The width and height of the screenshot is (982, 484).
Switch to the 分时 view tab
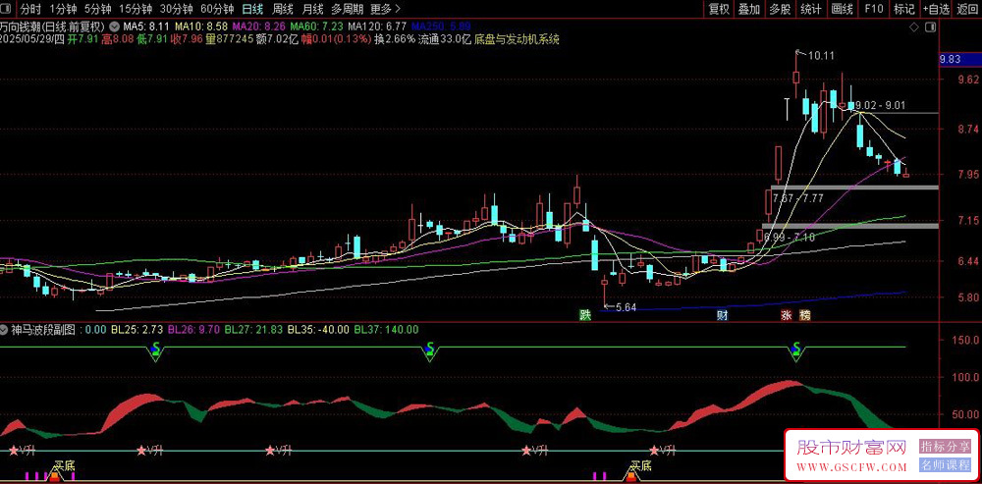click(x=30, y=9)
